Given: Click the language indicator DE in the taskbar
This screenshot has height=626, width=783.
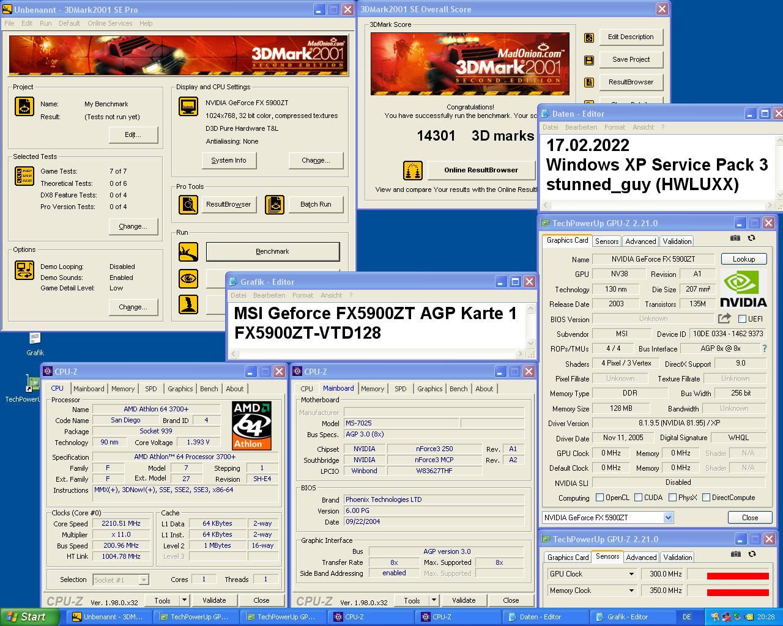Looking at the screenshot, I should (x=686, y=617).
